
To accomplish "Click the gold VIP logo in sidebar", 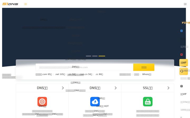I will tap(186, 23).
